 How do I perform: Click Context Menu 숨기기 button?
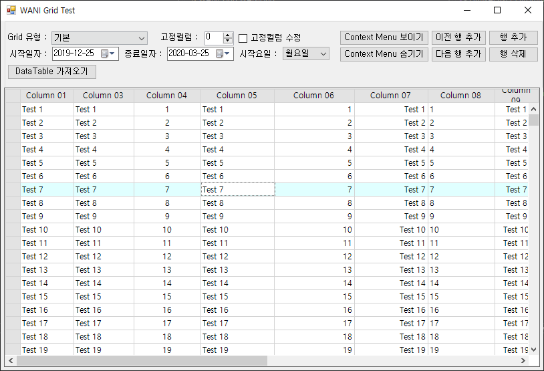tap(384, 54)
